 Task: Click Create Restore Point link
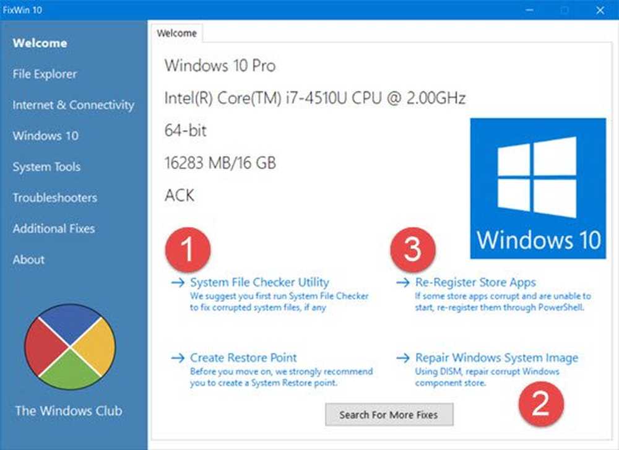click(243, 358)
